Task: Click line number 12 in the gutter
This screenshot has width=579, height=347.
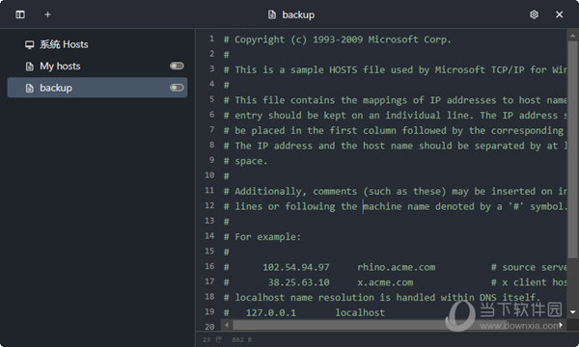Action: 209,205
